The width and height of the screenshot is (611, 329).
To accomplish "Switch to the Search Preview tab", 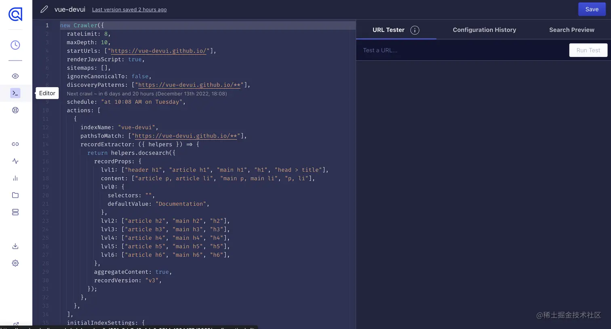I will click(x=571, y=30).
